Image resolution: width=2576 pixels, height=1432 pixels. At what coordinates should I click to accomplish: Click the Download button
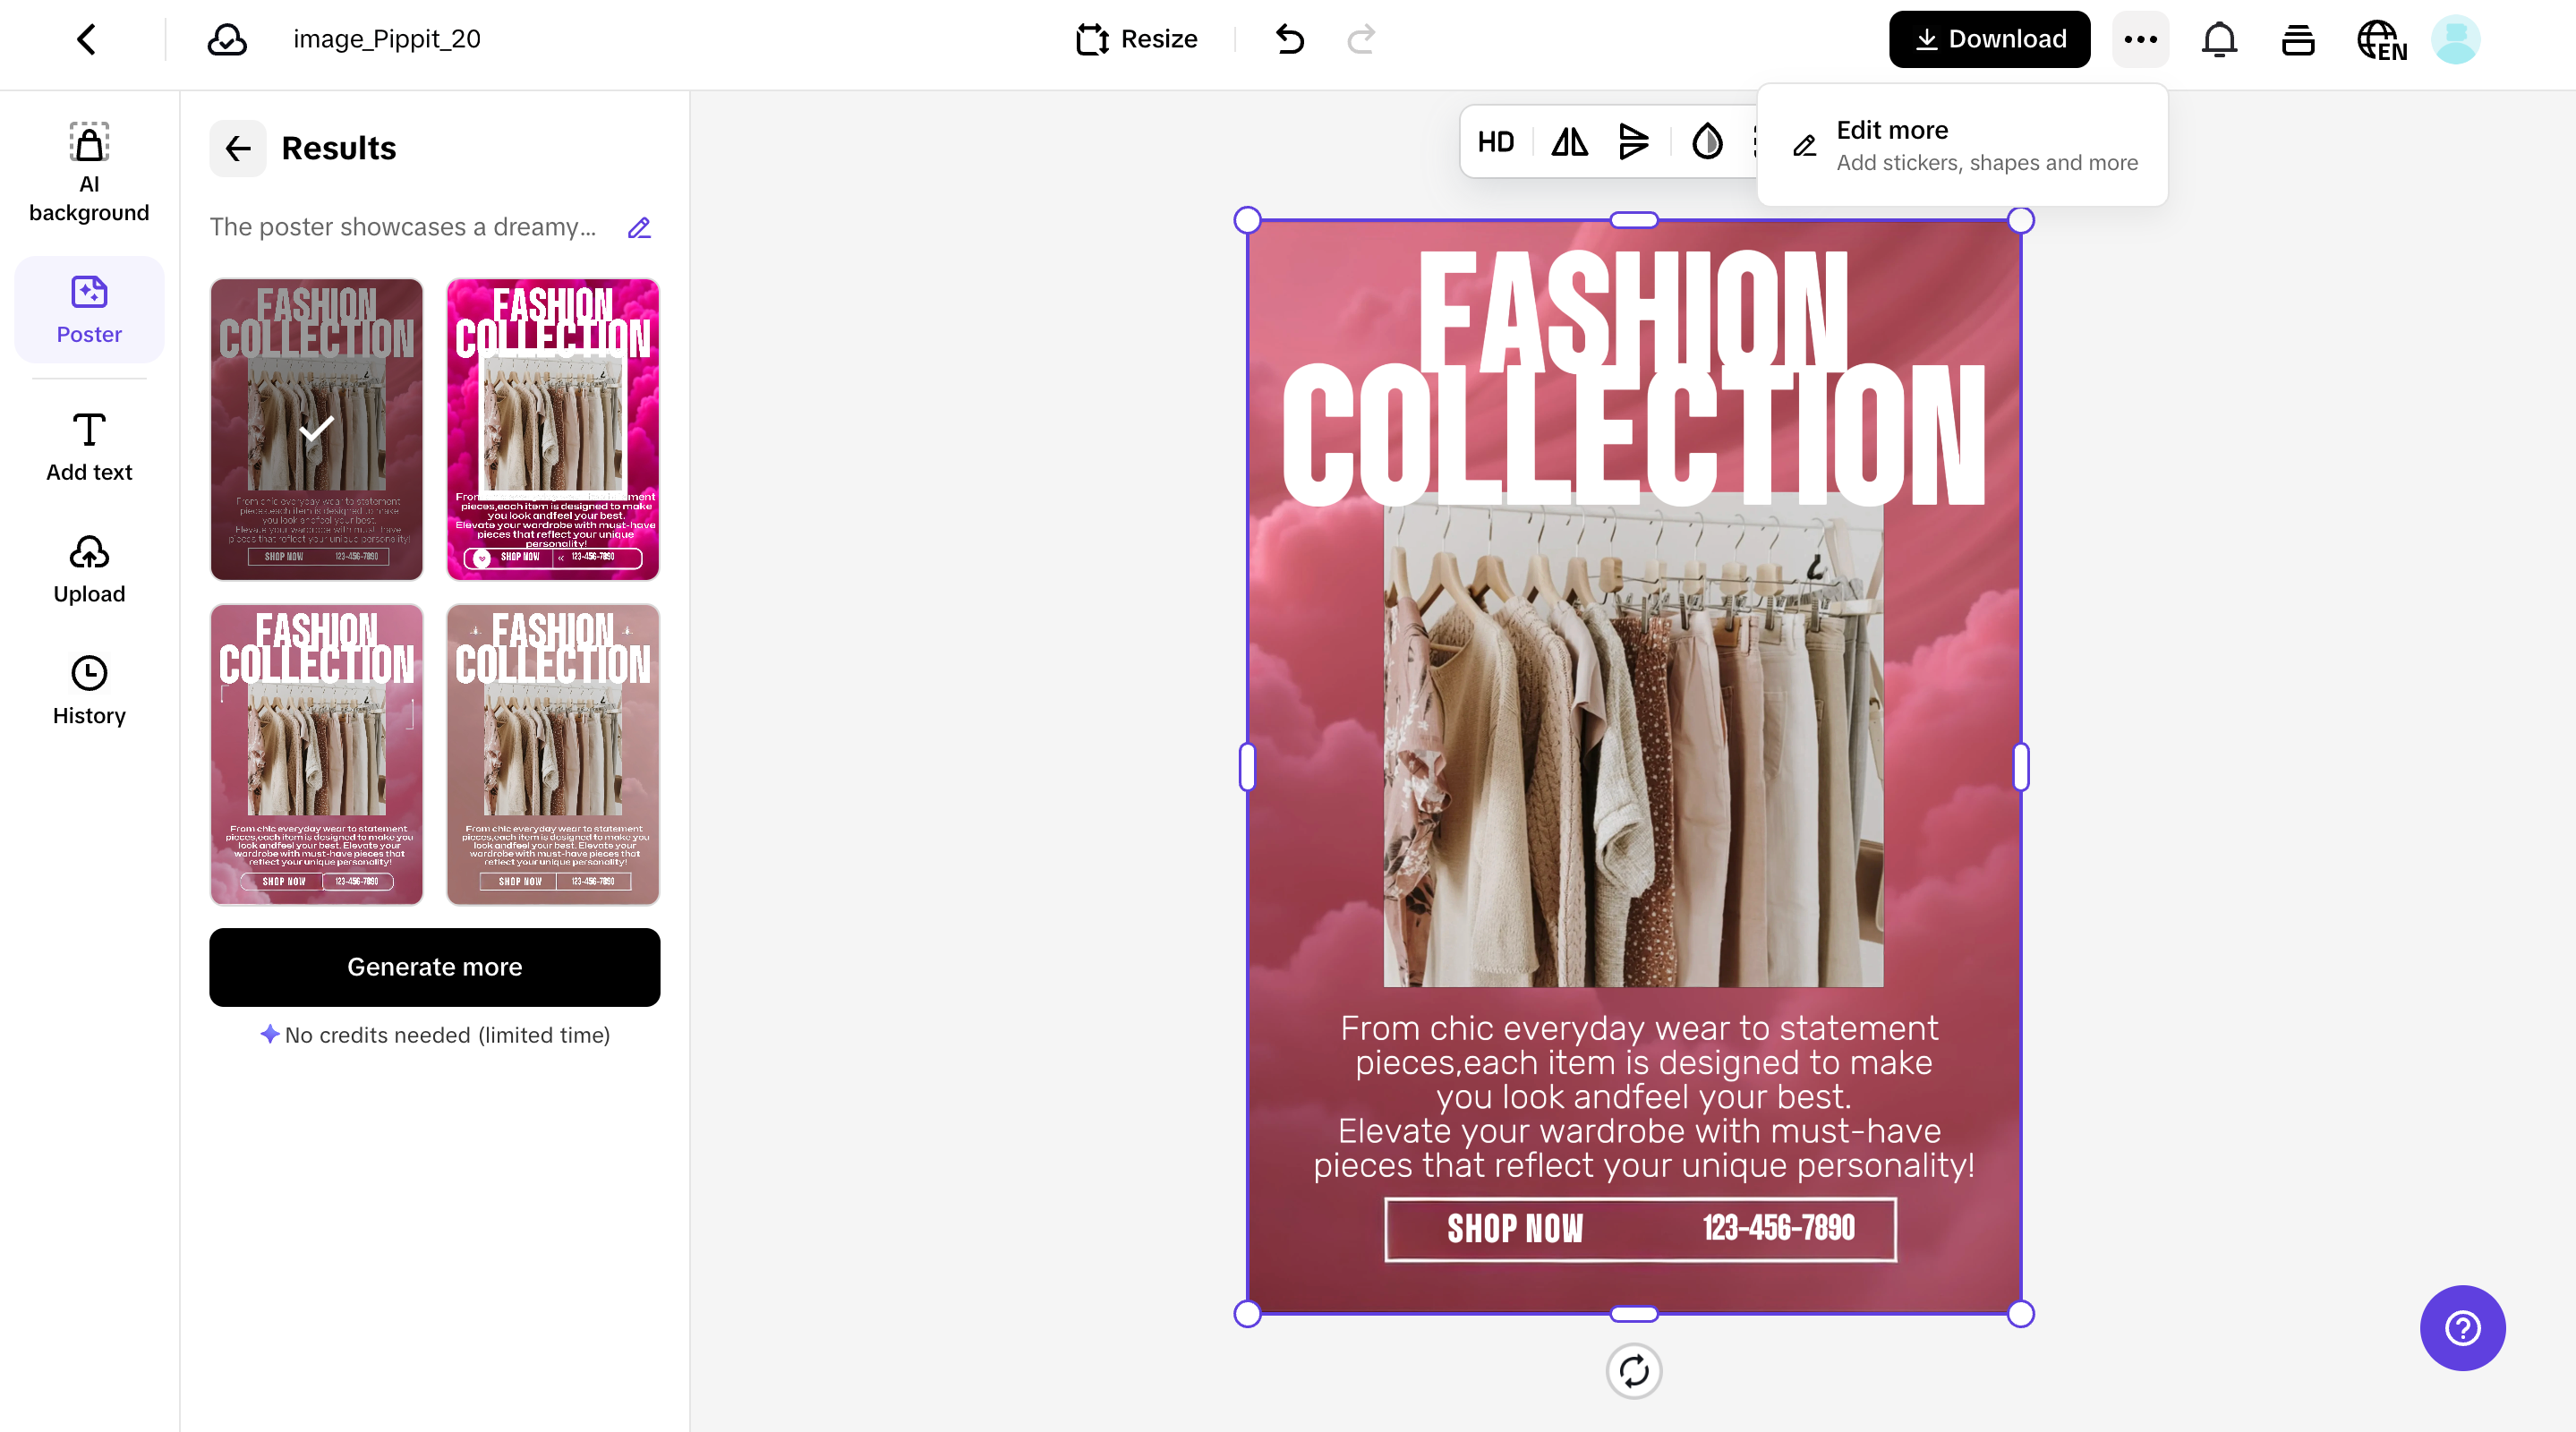[1988, 39]
